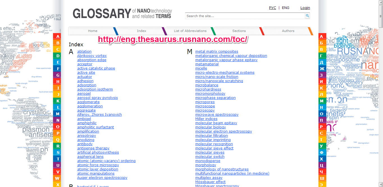The width and height of the screenshot is (383, 187).
Task: Click letter S in left alphabet bar
Action: (x=58, y=153)
